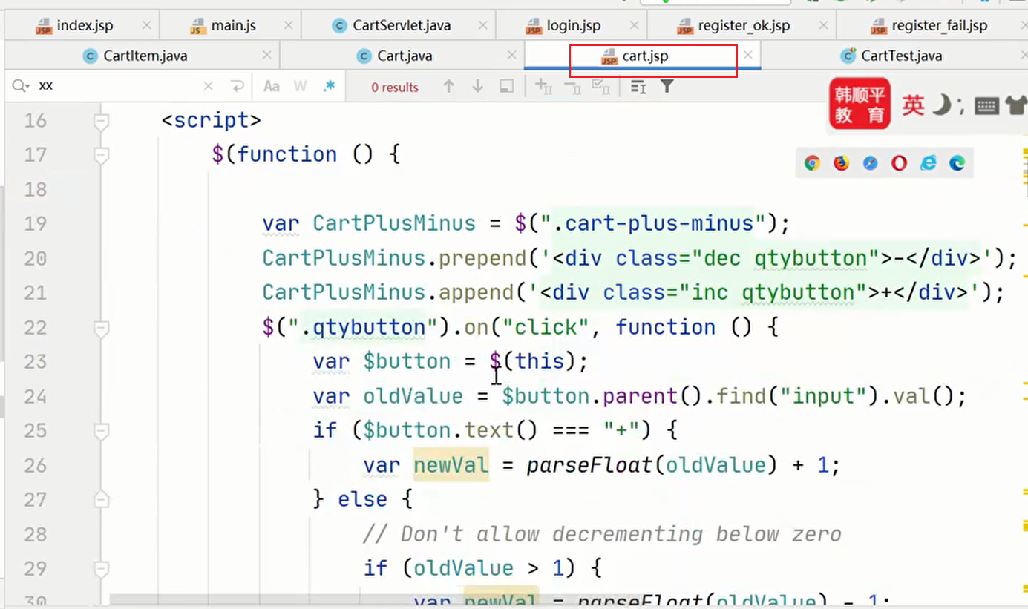
Task: Preview page in Edge browser icon
Action: (x=957, y=163)
